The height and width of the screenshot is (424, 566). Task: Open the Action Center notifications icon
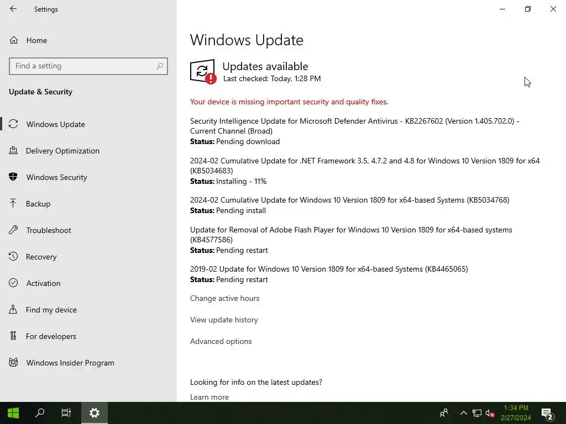coord(547,414)
